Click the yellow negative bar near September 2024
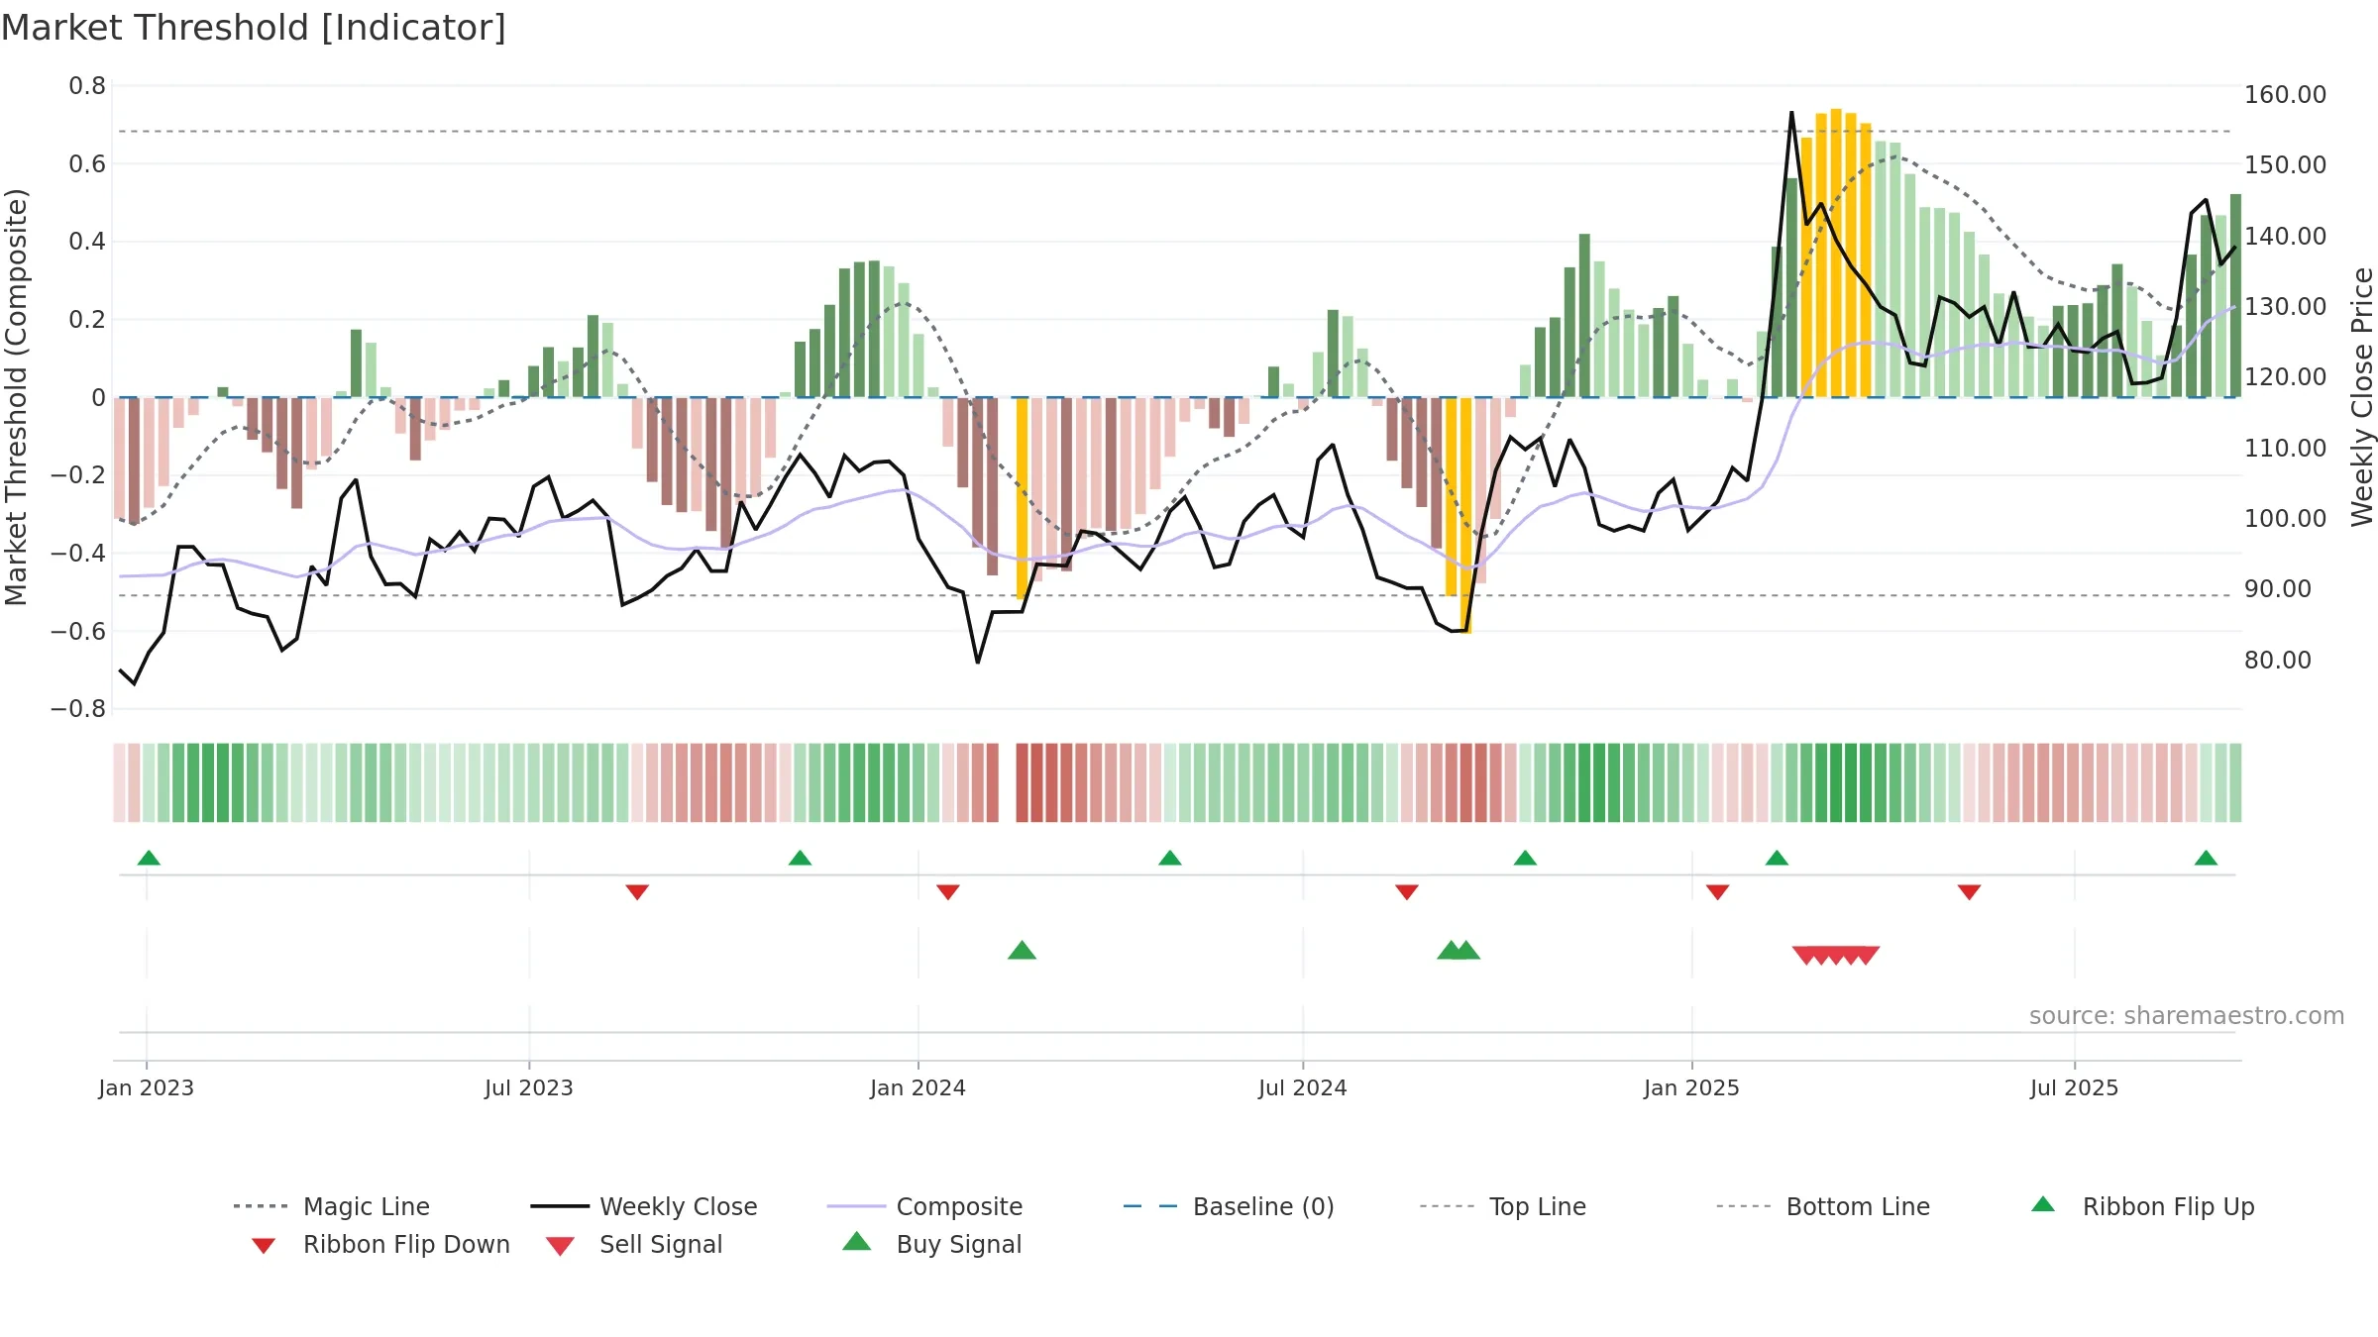This screenshot has width=2378, height=1337. [x=1466, y=515]
